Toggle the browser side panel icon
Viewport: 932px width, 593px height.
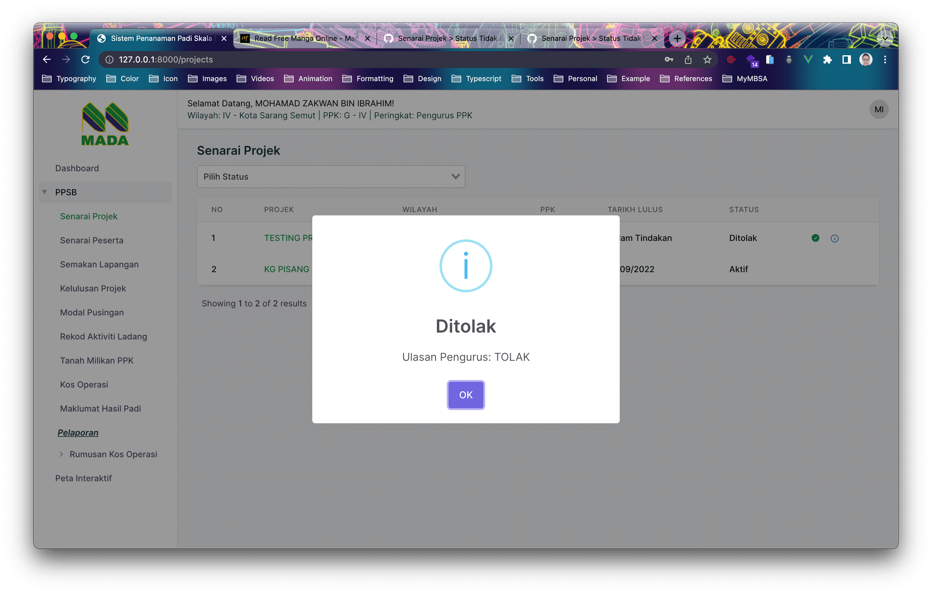click(x=846, y=60)
